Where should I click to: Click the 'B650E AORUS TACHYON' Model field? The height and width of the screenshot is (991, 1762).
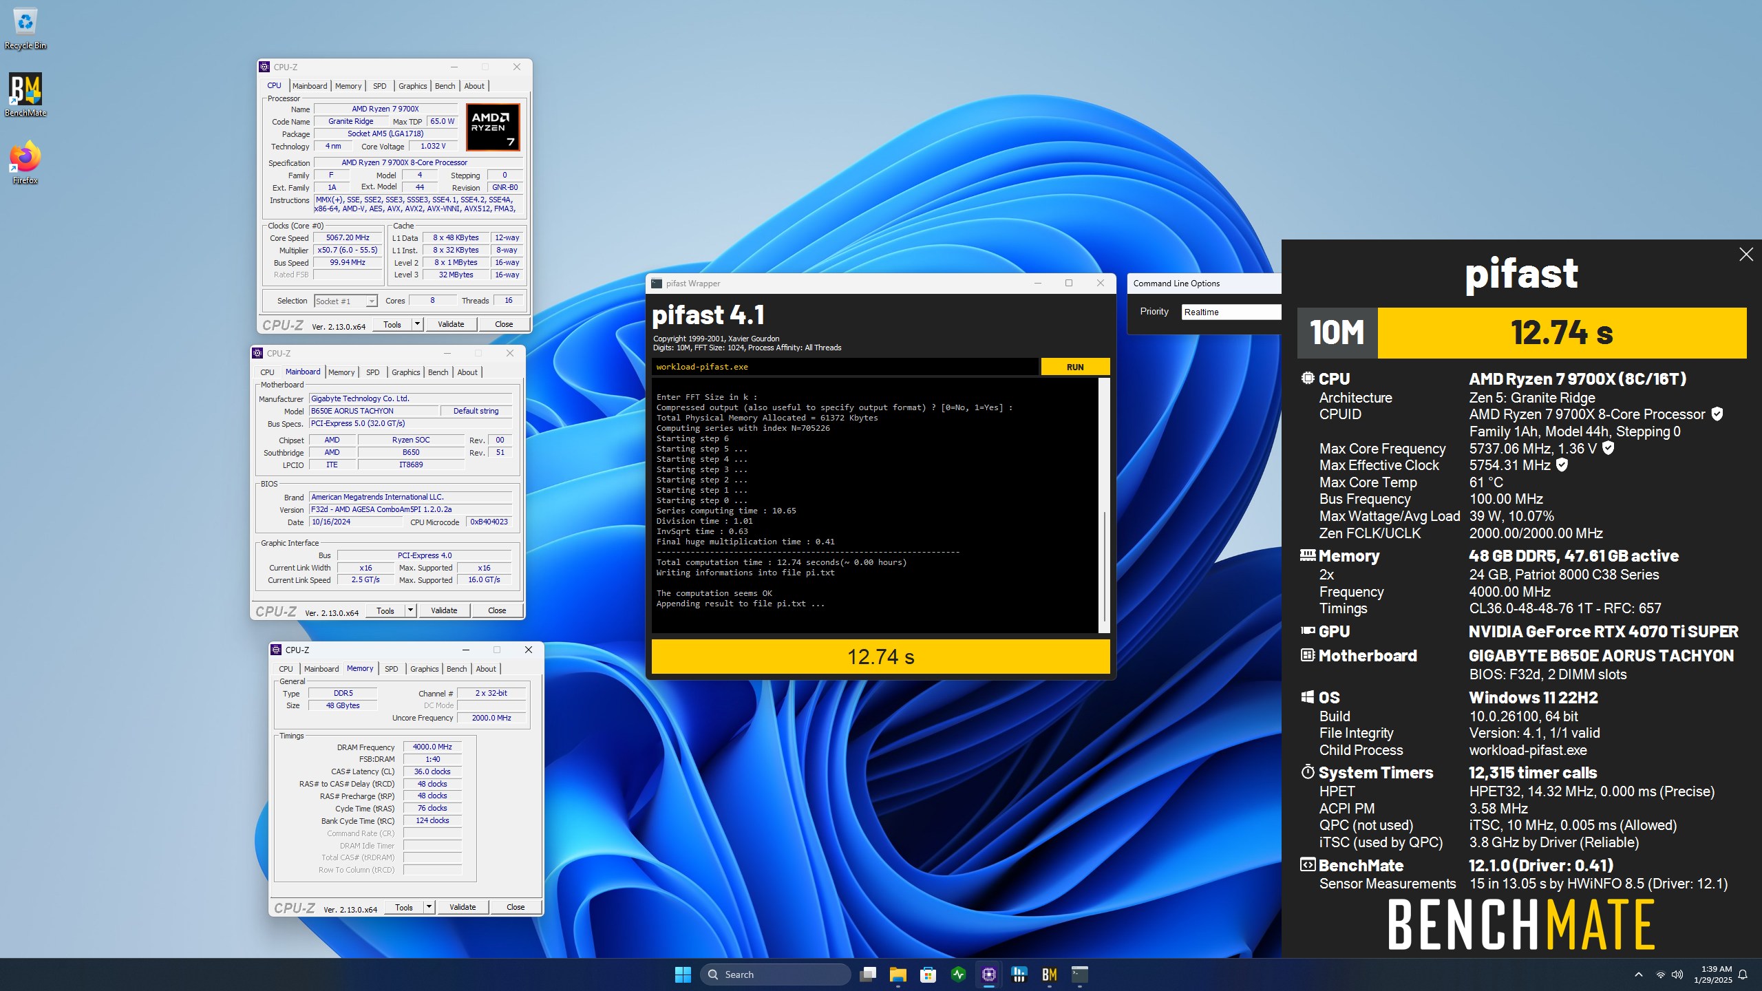[x=374, y=411]
